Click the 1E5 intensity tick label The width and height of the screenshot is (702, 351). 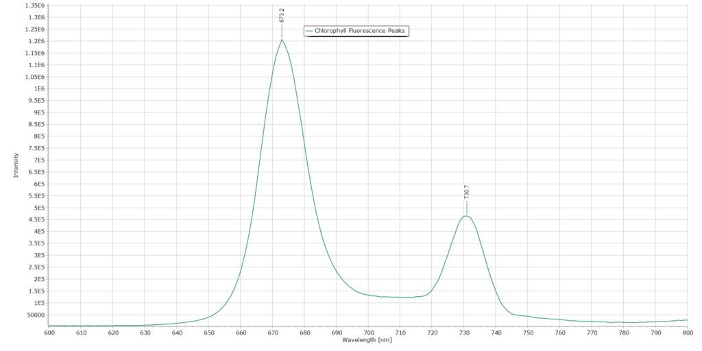point(38,303)
